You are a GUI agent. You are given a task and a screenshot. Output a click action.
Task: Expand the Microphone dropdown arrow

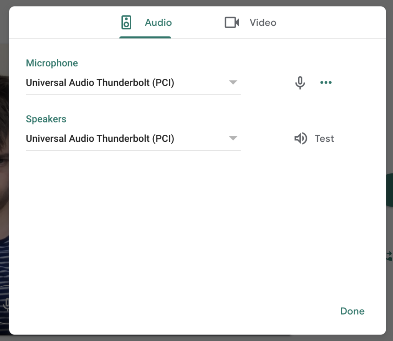(233, 83)
